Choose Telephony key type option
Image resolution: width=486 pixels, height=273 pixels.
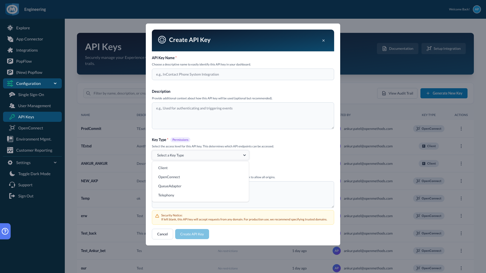[200, 195]
